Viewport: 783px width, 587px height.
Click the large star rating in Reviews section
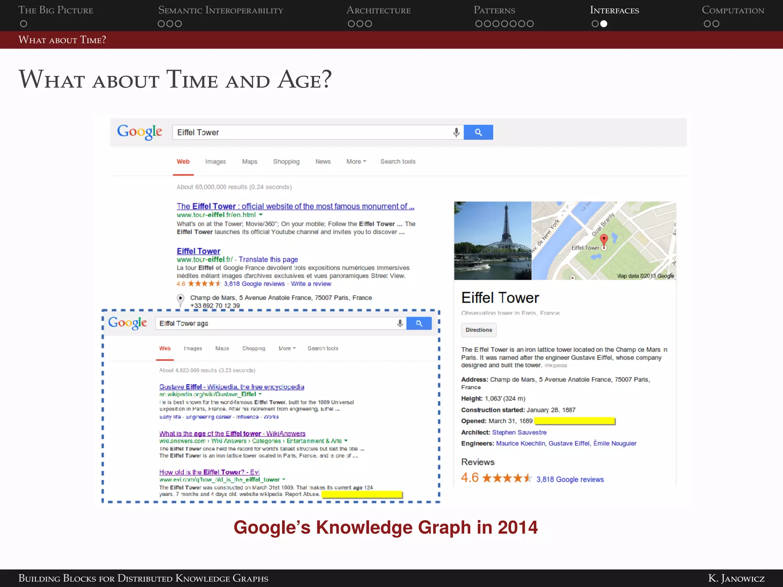(507, 478)
